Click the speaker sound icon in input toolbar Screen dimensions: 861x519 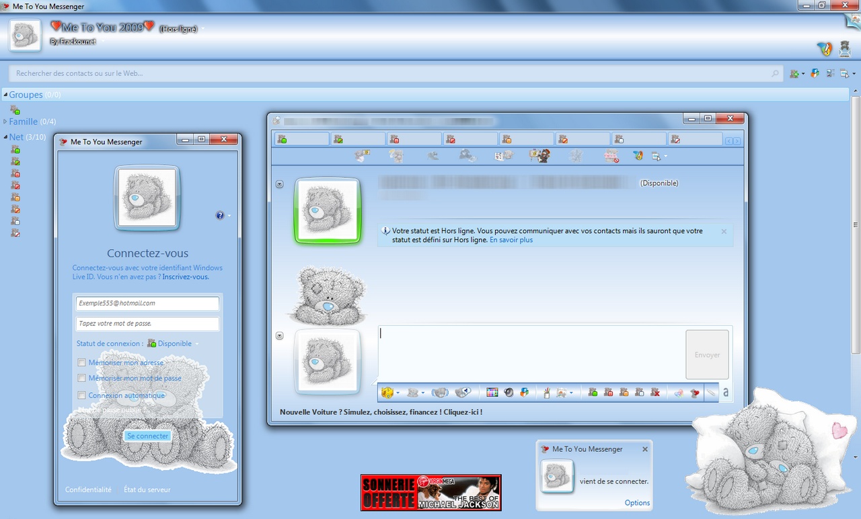coord(509,392)
